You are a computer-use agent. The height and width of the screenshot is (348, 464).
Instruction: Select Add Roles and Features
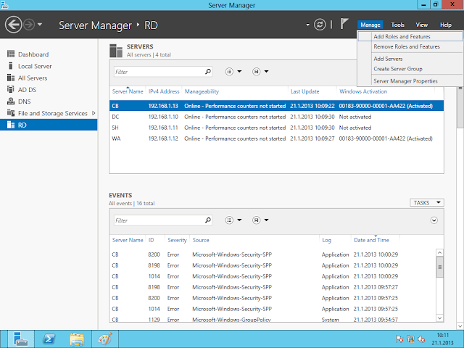[402, 36]
